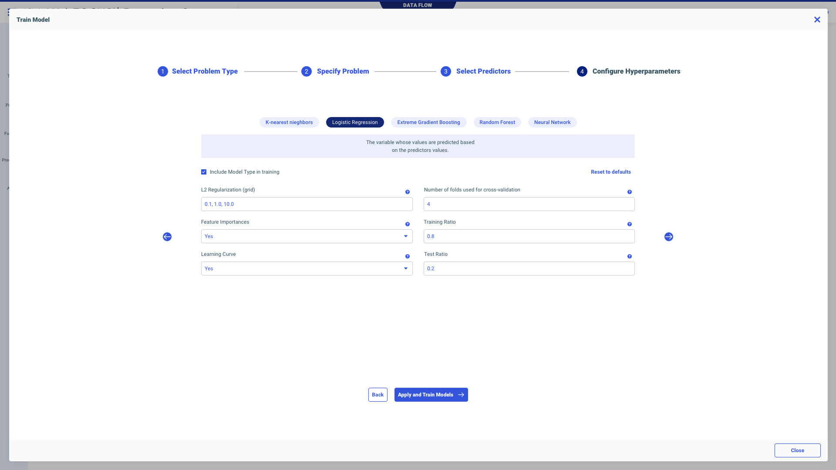Image resolution: width=836 pixels, height=470 pixels.
Task: Expand the Learning Curve dropdown
Action: pos(307,269)
